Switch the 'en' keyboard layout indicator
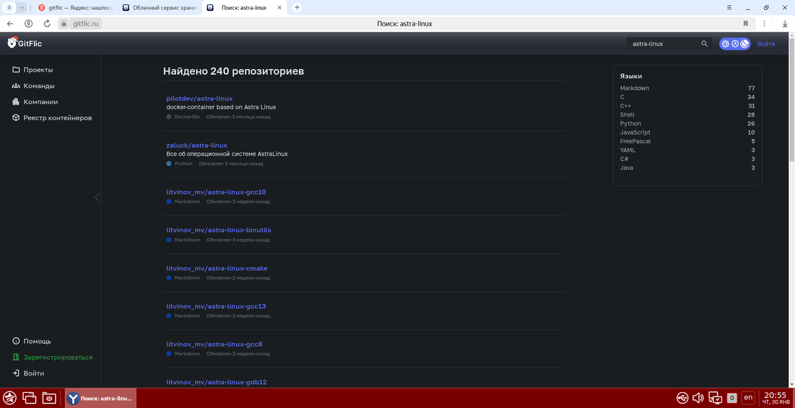 (x=748, y=397)
